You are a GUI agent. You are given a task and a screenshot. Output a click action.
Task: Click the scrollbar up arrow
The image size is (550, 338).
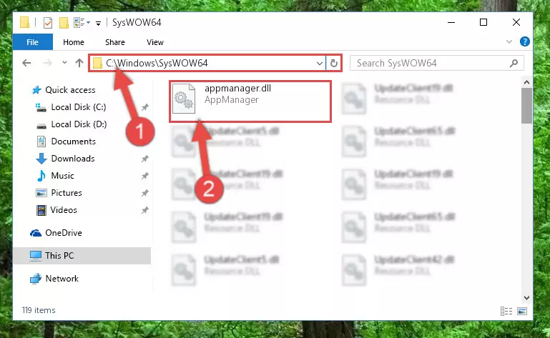(526, 82)
